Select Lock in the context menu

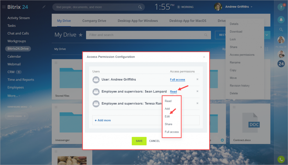(233, 39)
